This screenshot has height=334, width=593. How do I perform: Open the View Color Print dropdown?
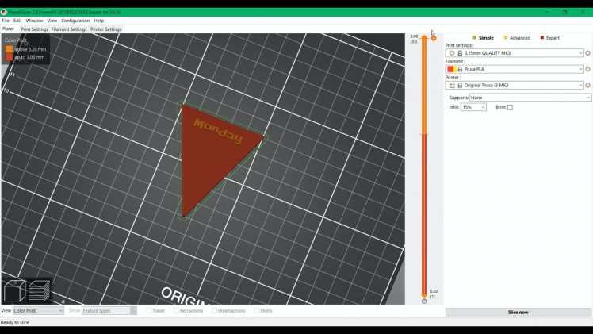pos(38,310)
